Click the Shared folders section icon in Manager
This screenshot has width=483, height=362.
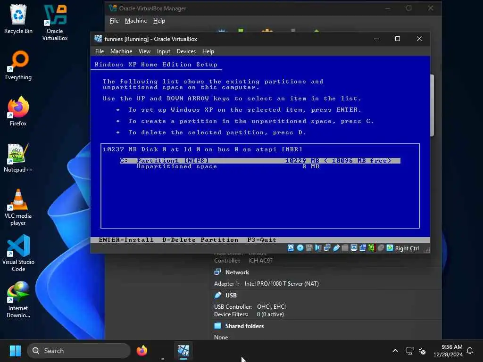point(217,326)
